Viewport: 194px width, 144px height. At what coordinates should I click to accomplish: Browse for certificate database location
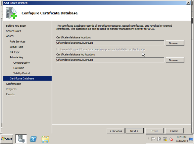coord(175,43)
